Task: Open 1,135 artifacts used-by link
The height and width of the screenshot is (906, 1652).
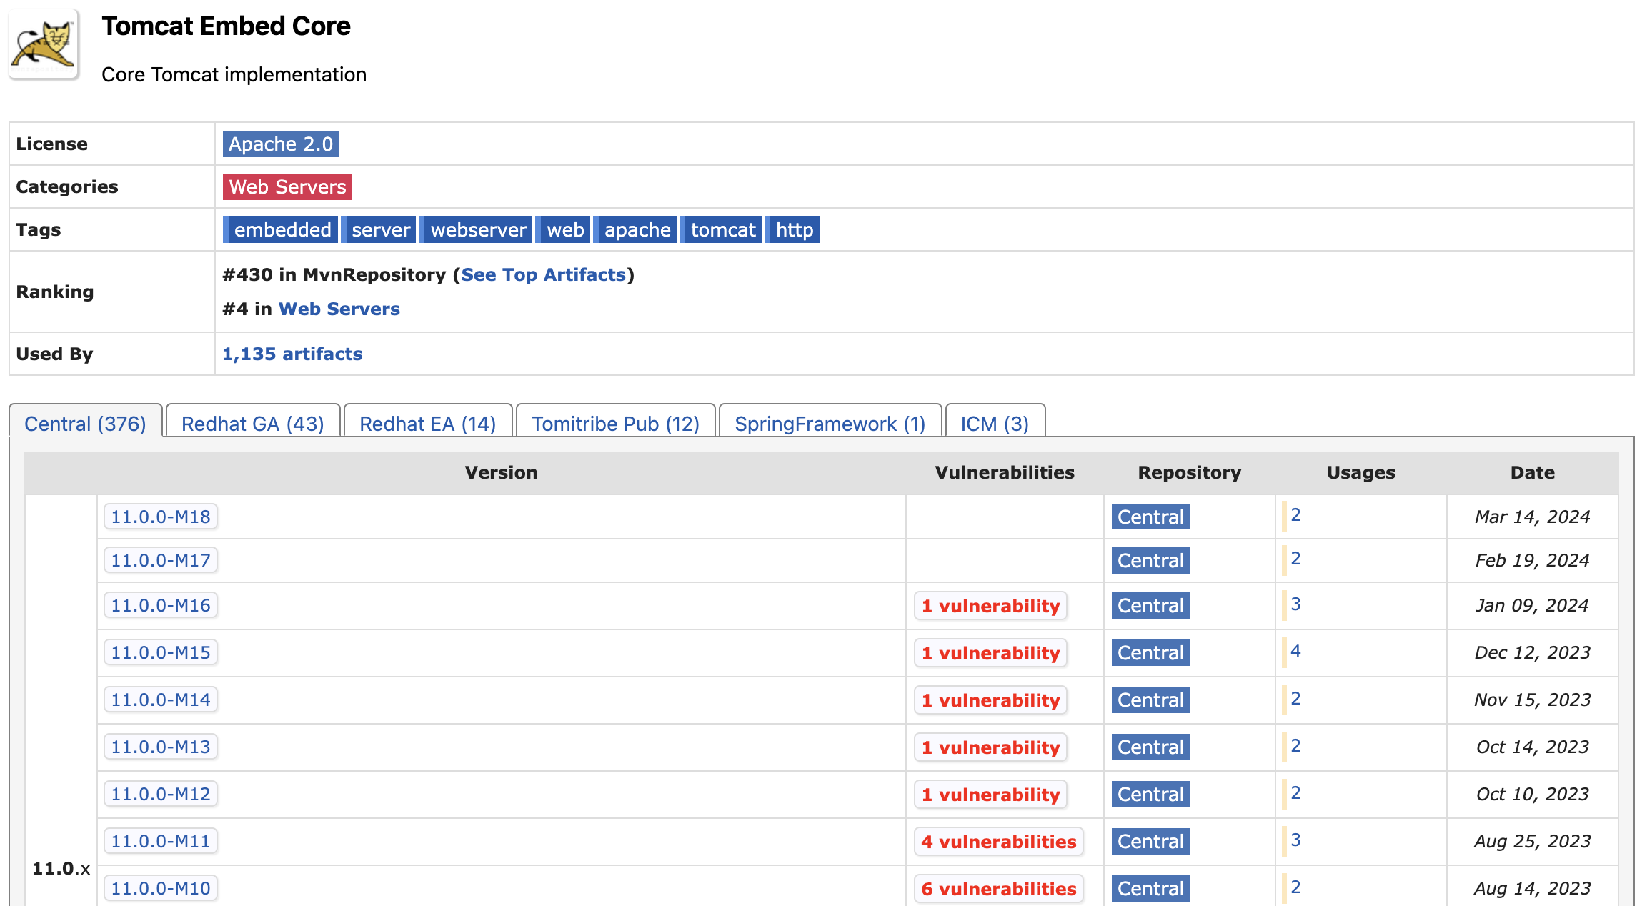Action: pos(292,354)
